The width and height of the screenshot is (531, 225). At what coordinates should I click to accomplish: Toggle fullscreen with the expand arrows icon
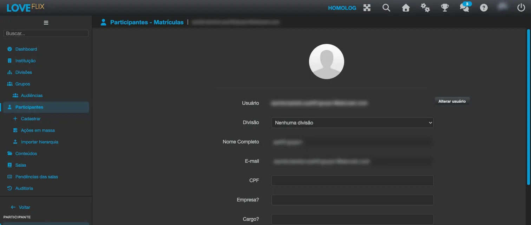[367, 8]
